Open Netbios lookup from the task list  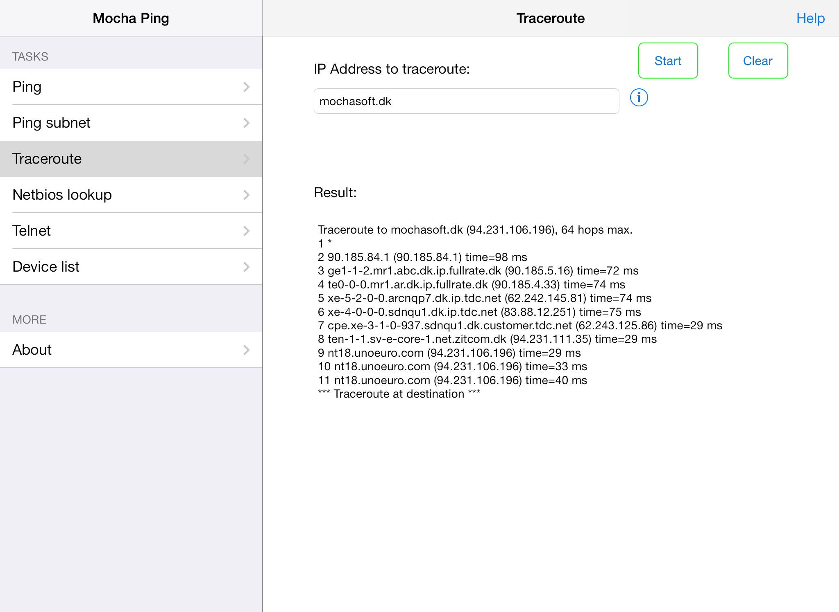131,195
